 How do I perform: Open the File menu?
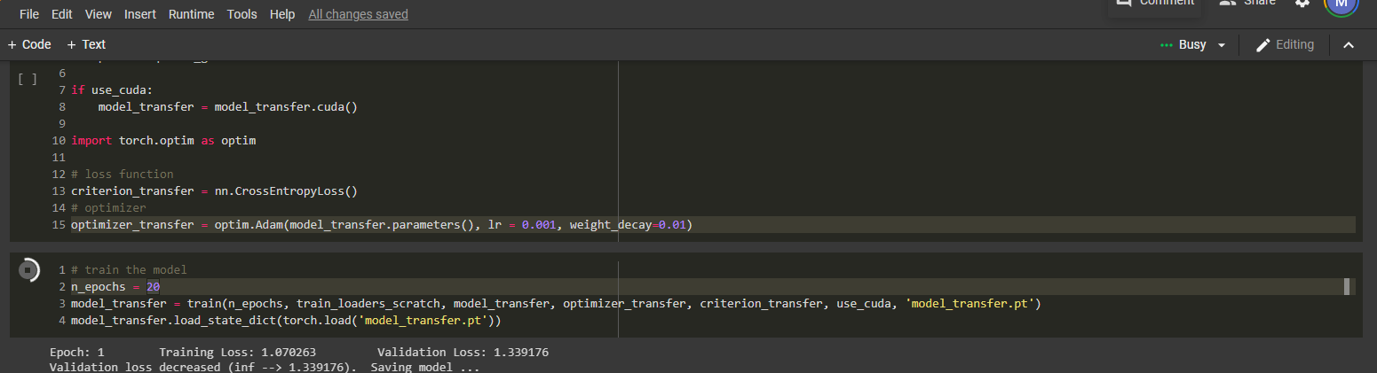click(x=29, y=15)
